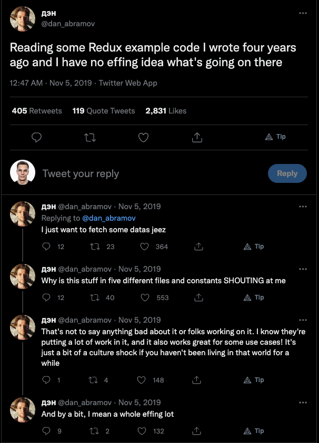
Task: Click the blue Reply button
Action: point(287,173)
